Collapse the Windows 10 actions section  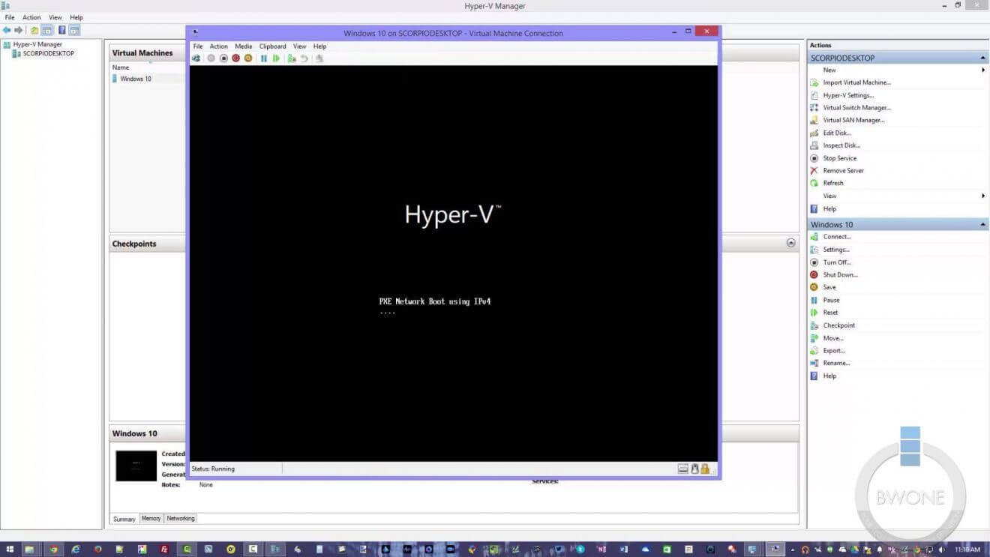click(982, 223)
